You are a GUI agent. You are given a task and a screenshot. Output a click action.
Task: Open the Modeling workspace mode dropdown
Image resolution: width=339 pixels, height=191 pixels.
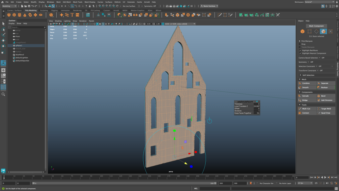click(x=9, y=6)
